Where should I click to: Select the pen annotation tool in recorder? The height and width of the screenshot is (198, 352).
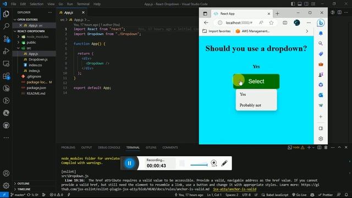(224, 163)
